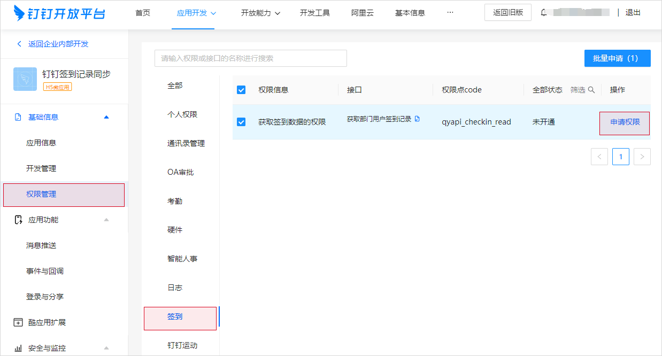Image resolution: width=662 pixels, height=356 pixels.
Task: Click the 批量申请 (1) button
Action: tap(617, 58)
